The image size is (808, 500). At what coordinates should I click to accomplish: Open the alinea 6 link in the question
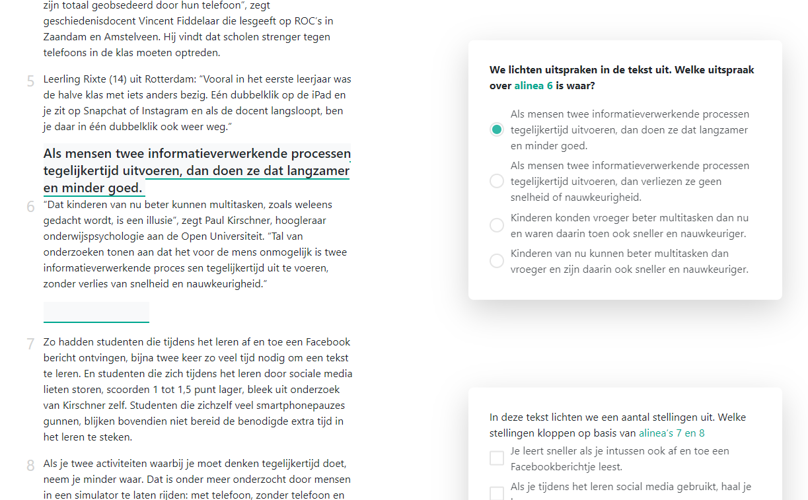534,85
